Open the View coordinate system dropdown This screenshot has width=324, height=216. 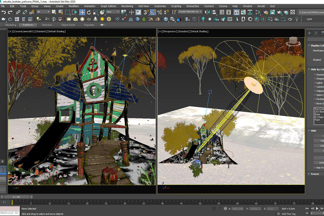113,12
